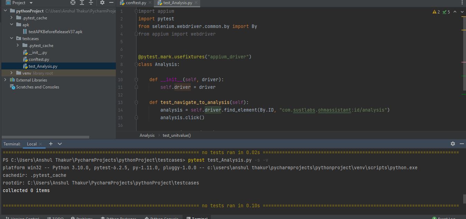466x219 pixels.
Task: Close the Local terminal session
Action: [x=40, y=144]
